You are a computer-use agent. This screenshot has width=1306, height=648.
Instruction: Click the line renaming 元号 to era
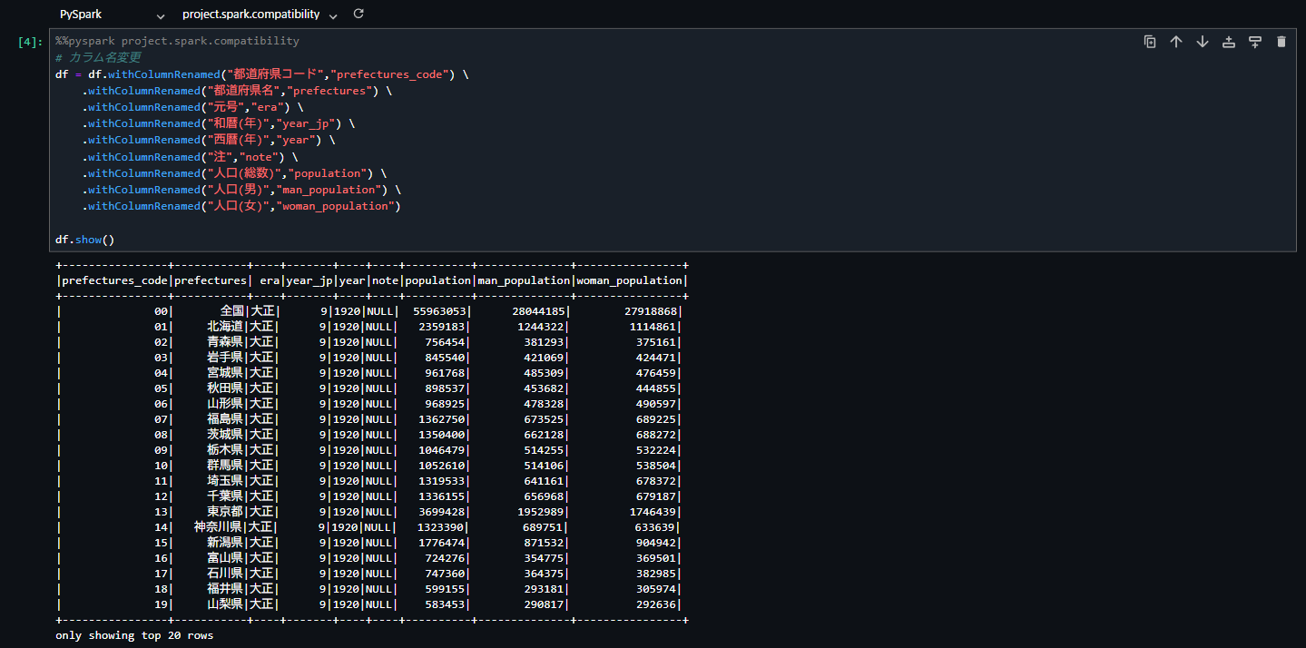(x=192, y=107)
